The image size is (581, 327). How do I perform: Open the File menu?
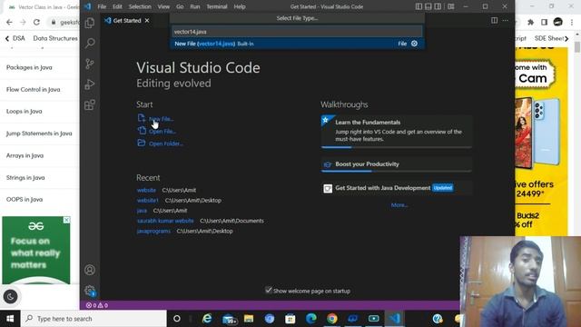[x=102, y=6]
